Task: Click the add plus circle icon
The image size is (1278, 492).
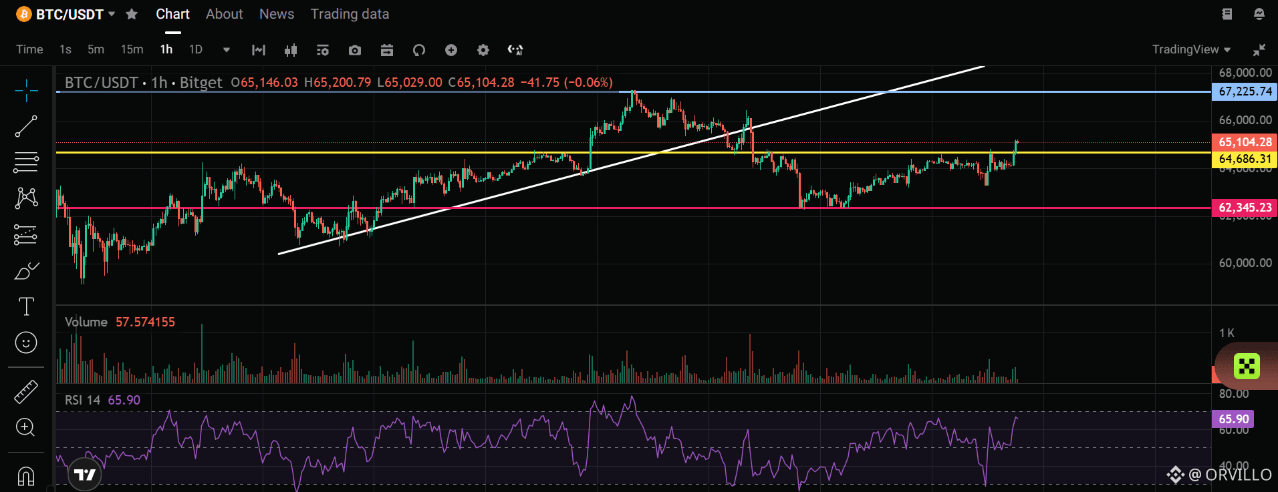Action: [x=451, y=50]
